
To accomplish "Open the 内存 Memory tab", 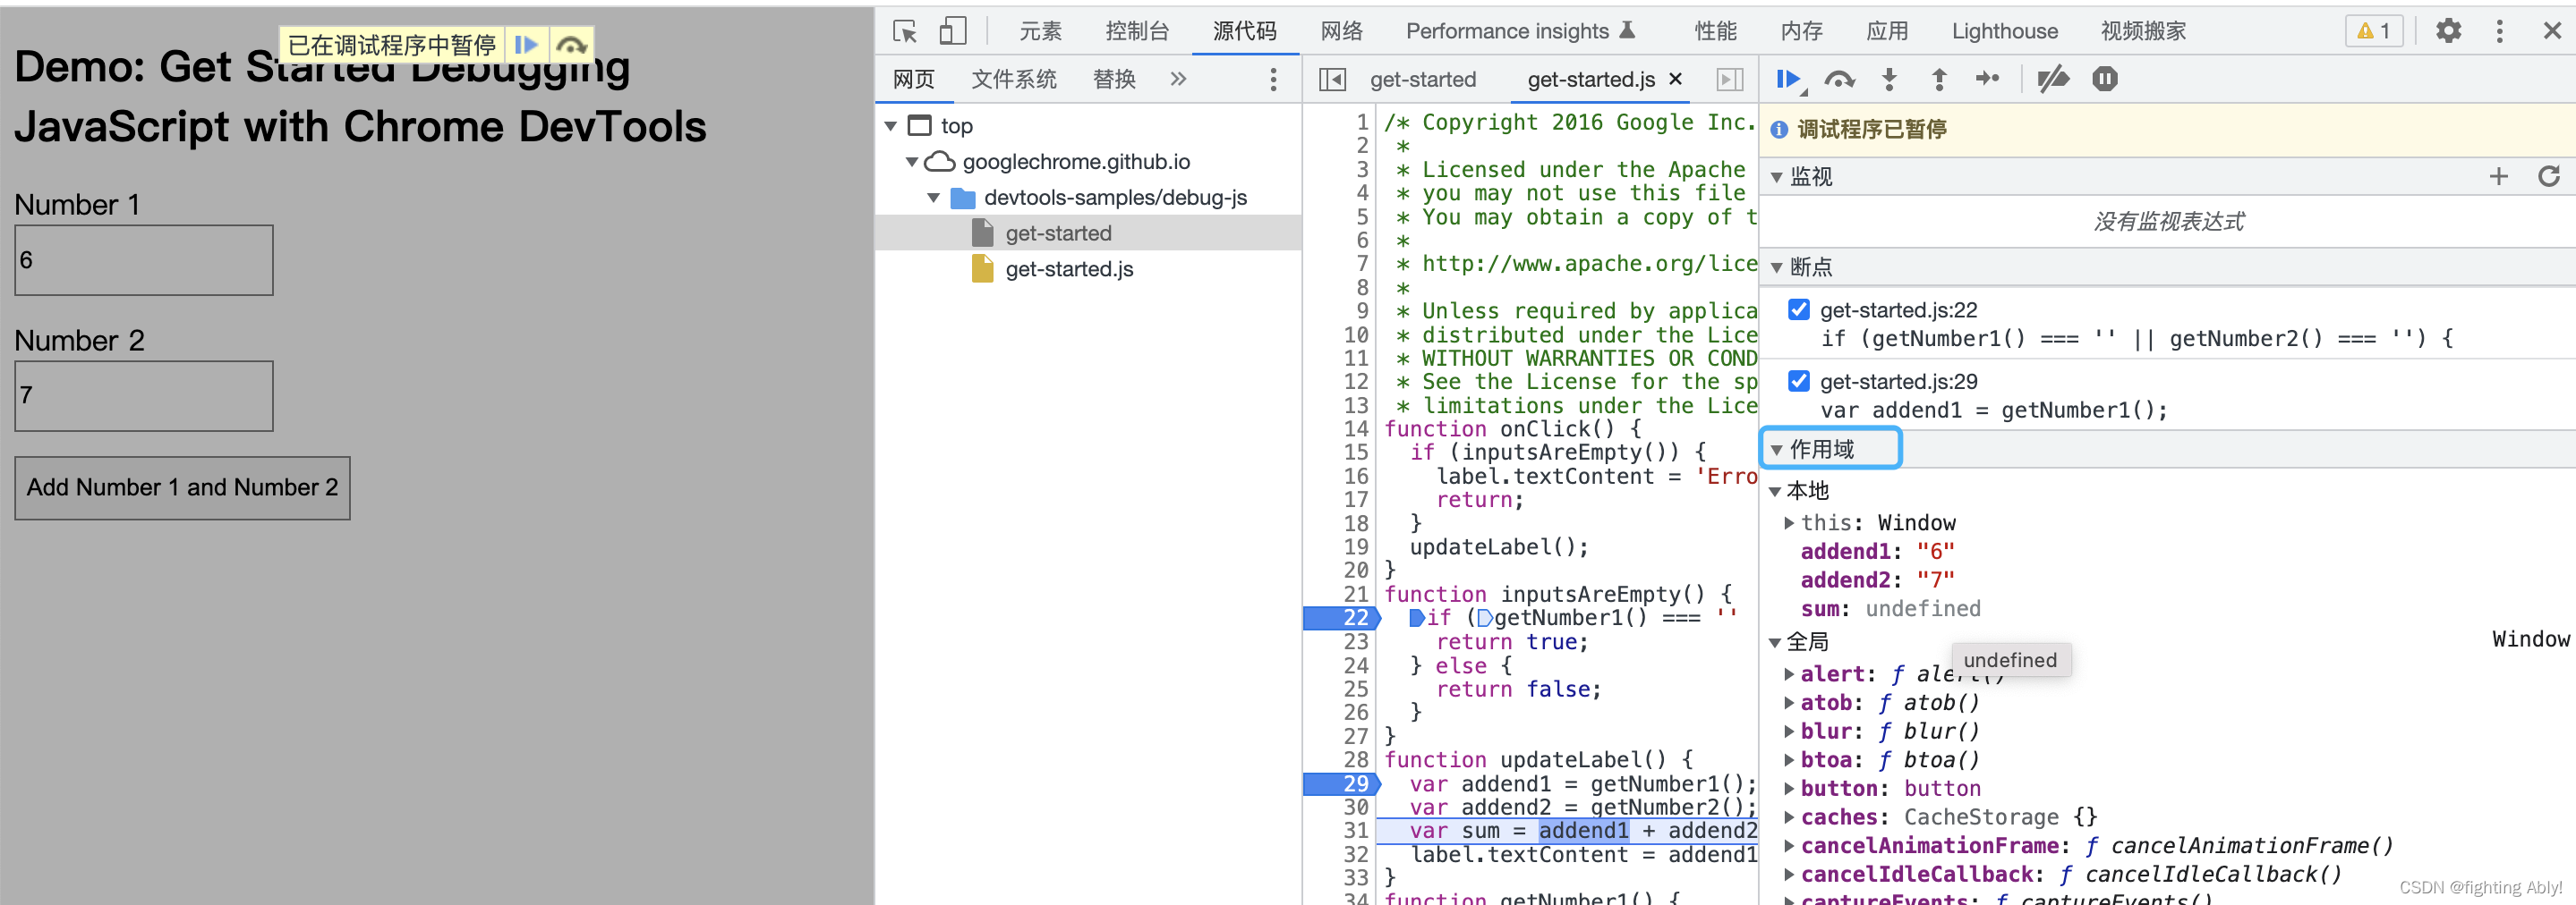I will click(x=1801, y=31).
